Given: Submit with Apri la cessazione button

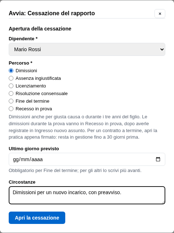Looking at the screenshot, I should (37, 218).
